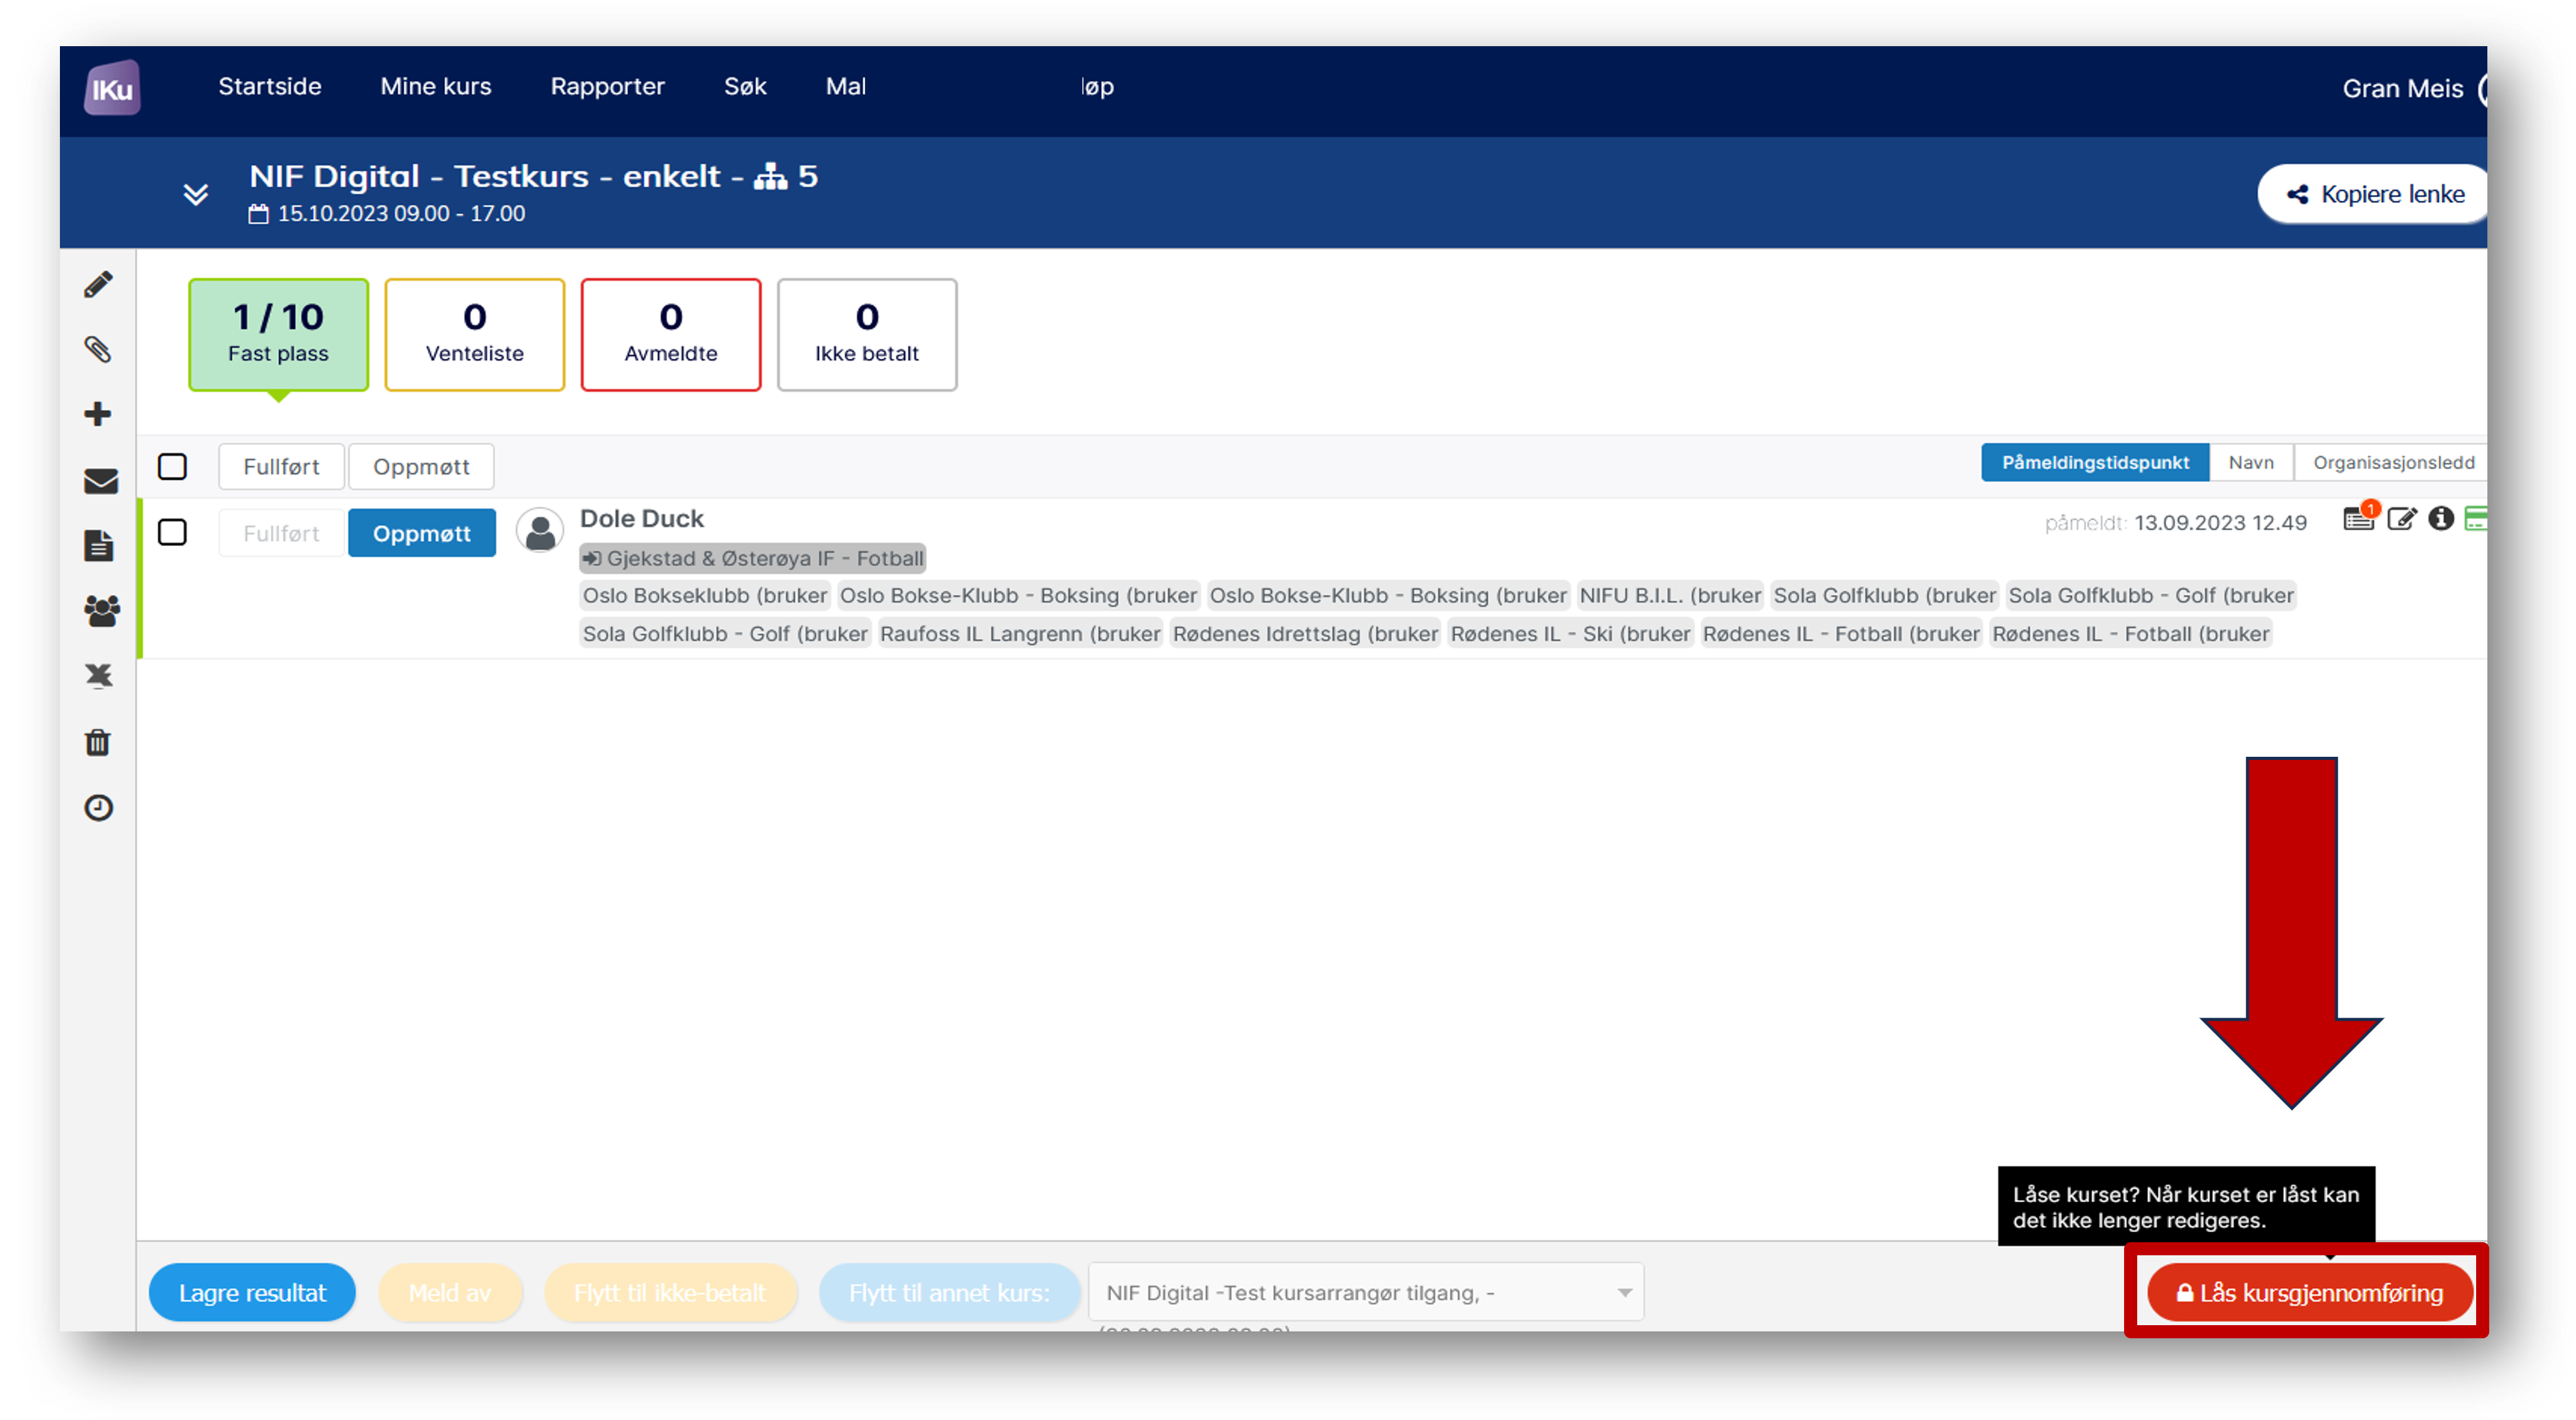
Task: Click the hierarchy icon in course title
Action: [x=770, y=177]
